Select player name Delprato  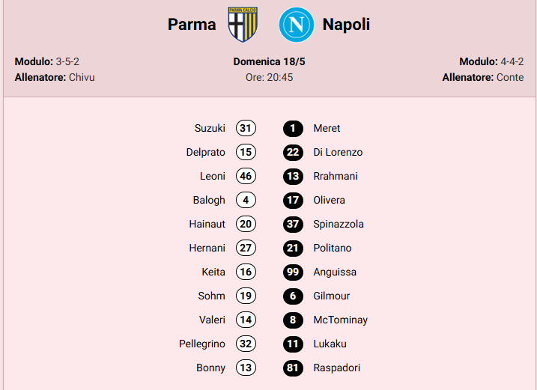point(205,152)
